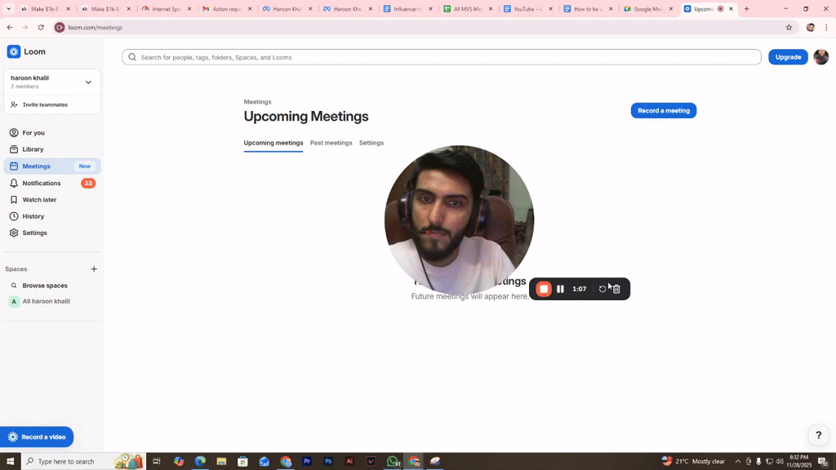The height and width of the screenshot is (470, 836).
Task: Click the Loom search bar
Action: pyautogui.click(x=441, y=57)
